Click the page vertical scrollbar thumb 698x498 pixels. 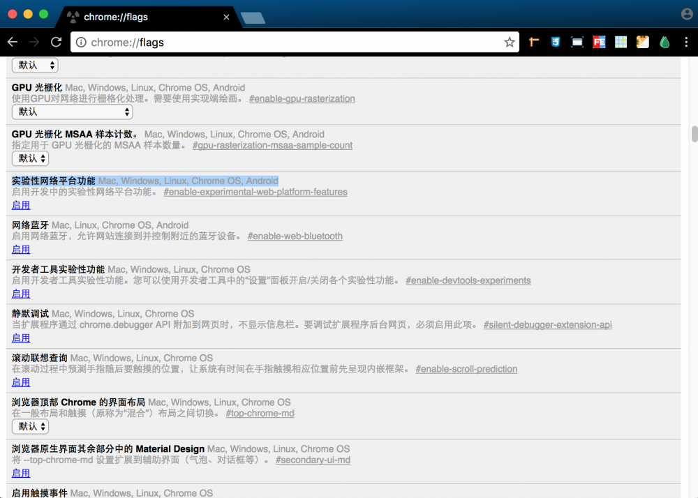click(x=695, y=134)
